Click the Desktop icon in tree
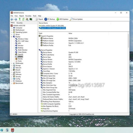The image size is (133, 133). 16,48
